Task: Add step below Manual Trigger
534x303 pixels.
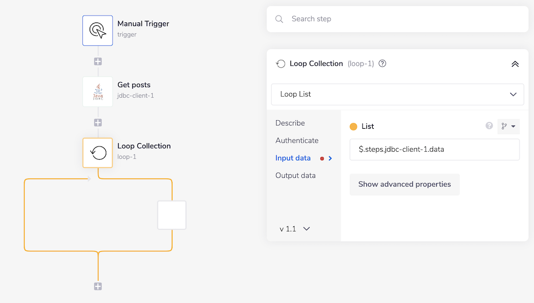Action: [x=98, y=61]
